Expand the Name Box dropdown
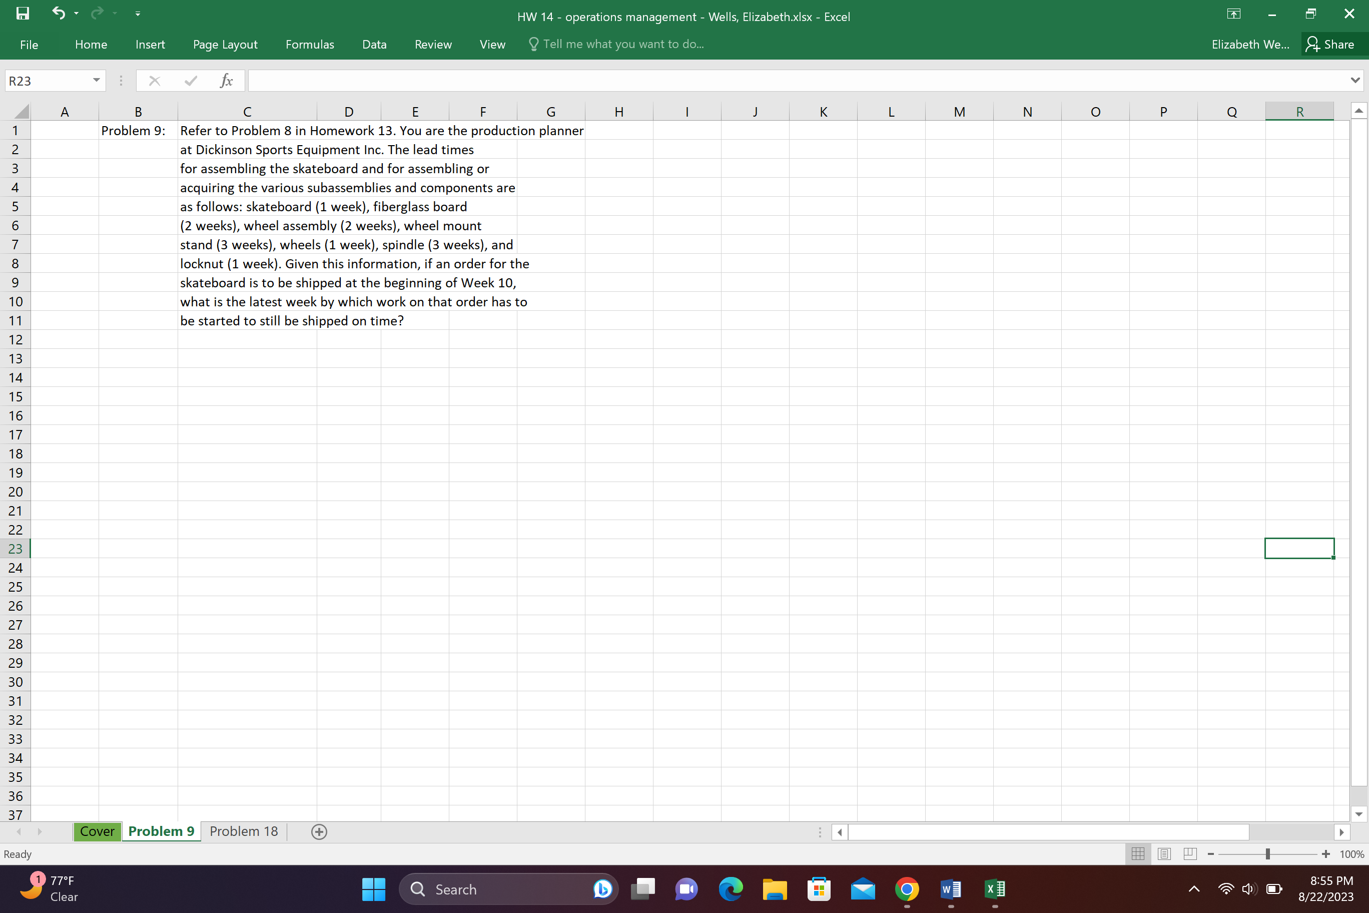Viewport: 1369px width, 913px height. (96, 81)
